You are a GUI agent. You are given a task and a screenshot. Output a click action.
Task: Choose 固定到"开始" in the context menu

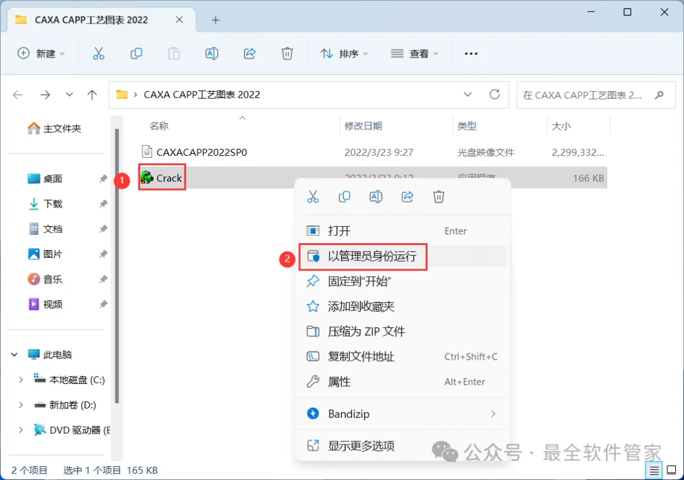[402, 281]
